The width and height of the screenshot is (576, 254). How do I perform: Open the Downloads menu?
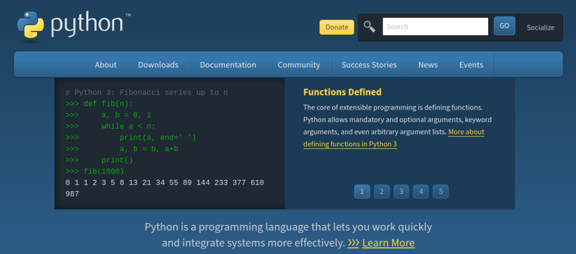[x=158, y=65]
